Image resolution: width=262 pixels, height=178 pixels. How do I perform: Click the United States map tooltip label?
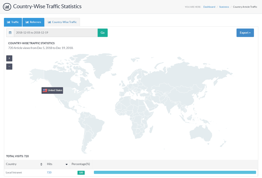coord(52,90)
